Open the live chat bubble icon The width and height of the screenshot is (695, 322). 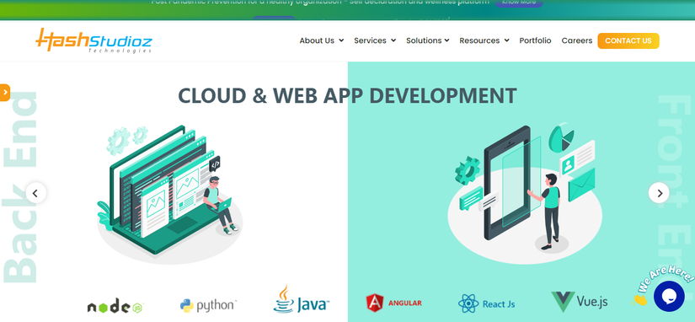tap(669, 296)
